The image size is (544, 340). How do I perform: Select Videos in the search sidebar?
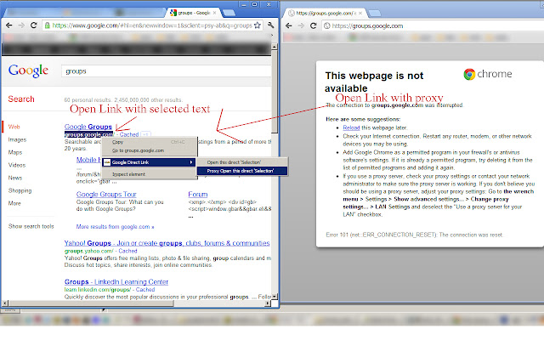pos(17,165)
